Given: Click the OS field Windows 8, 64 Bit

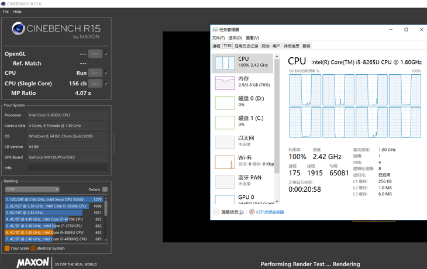Looking at the screenshot, I should [x=67, y=136].
